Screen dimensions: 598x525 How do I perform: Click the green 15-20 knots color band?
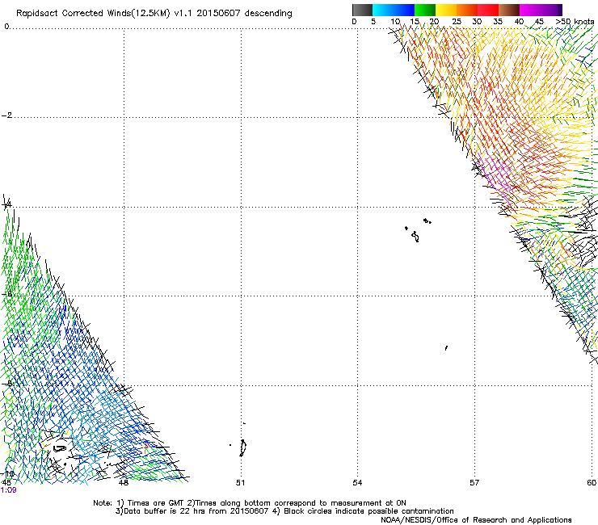425,10
